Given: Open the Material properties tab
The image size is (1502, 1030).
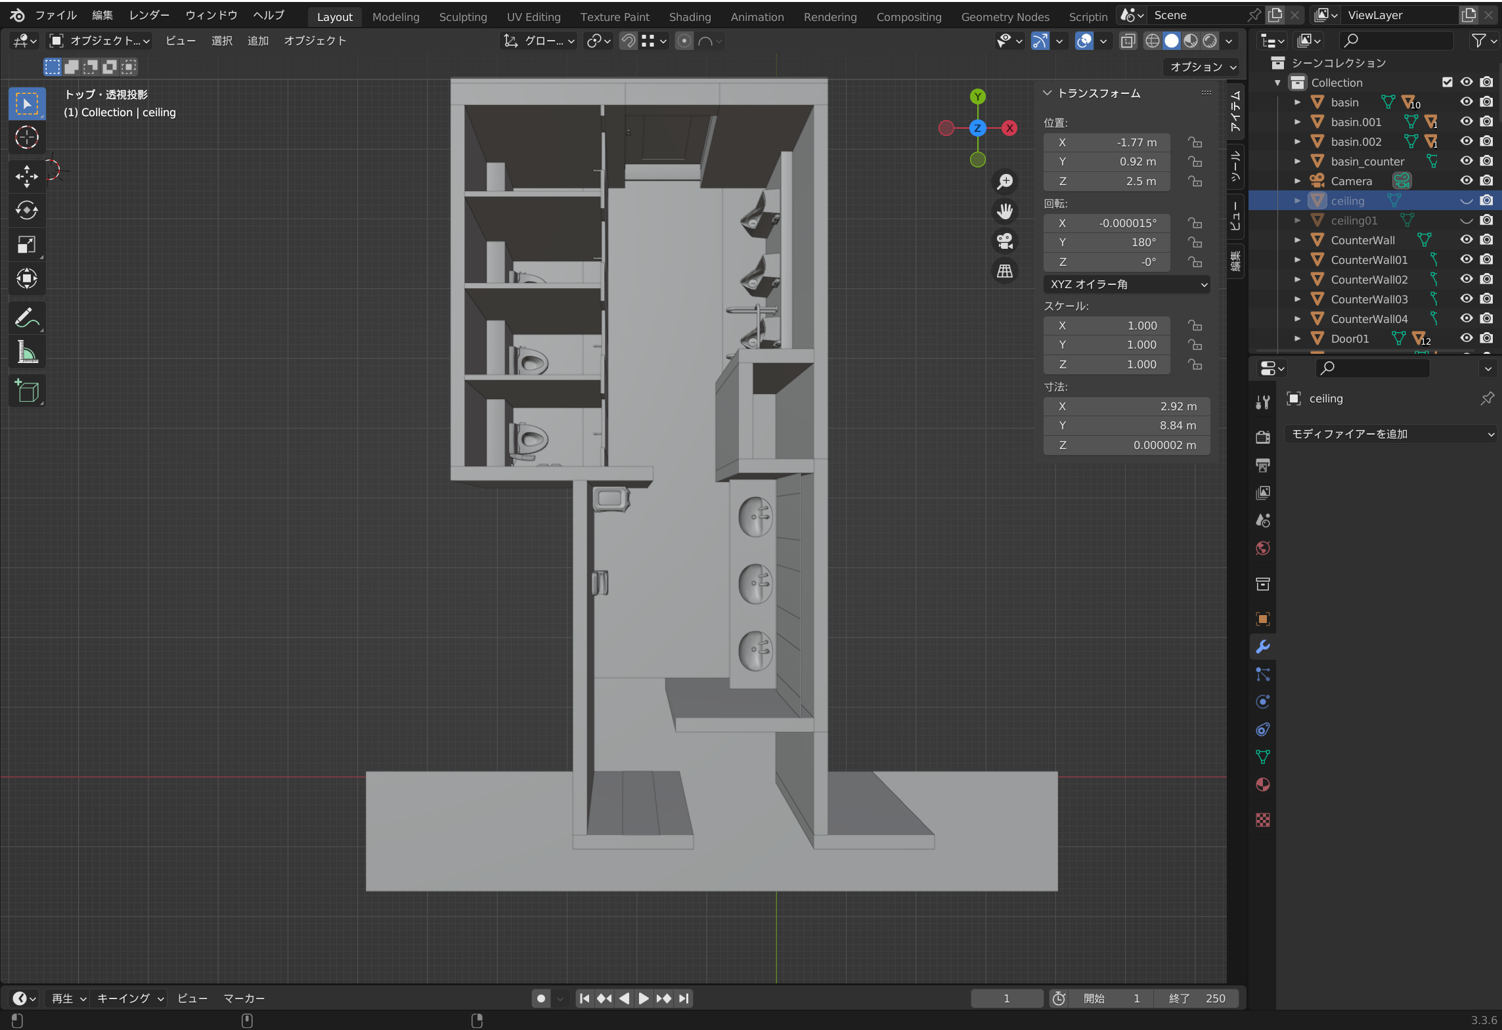Looking at the screenshot, I should (1262, 784).
